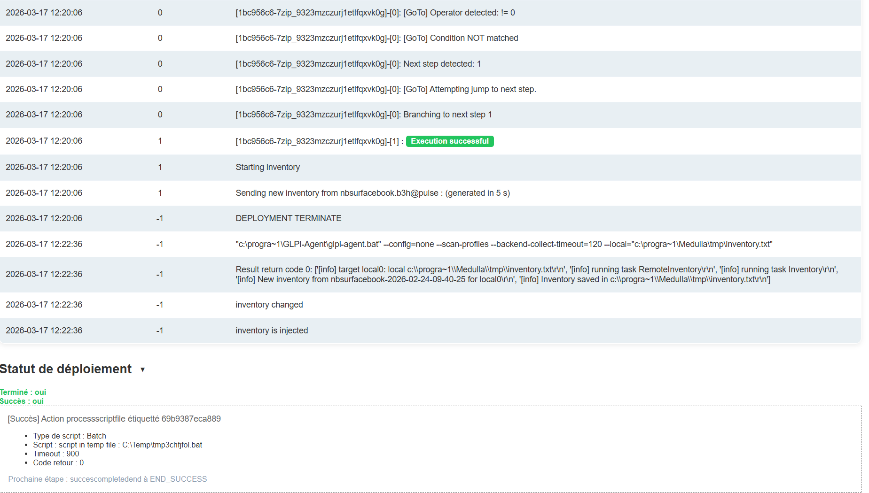Screen dimensions: 869x493
Task: Select the 'Starting inventory' log row
Action: coord(267,167)
